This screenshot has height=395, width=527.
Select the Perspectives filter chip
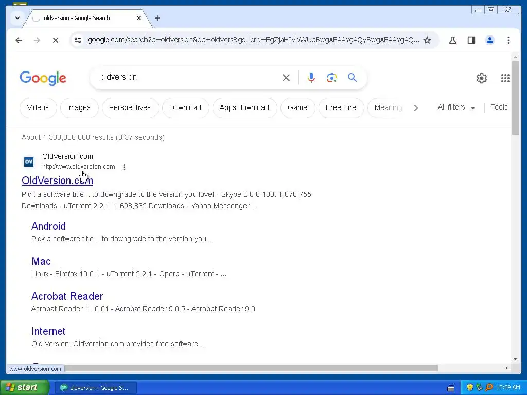[x=130, y=108]
